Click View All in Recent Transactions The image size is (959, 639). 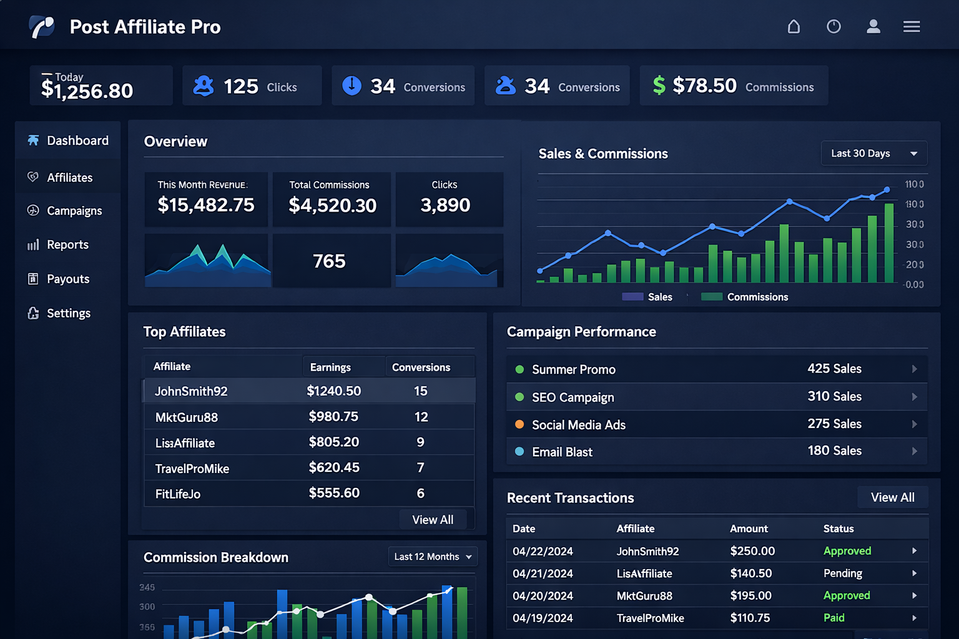tap(892, 497)
